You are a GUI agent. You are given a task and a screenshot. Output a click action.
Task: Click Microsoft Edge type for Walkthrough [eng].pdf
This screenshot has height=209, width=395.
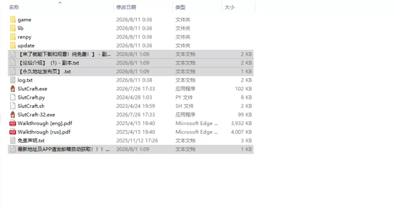click(x=197, y=124)
